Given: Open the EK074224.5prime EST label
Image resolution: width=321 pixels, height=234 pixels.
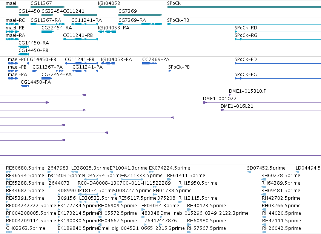Looking at the screenshot, I should [169, 168].
